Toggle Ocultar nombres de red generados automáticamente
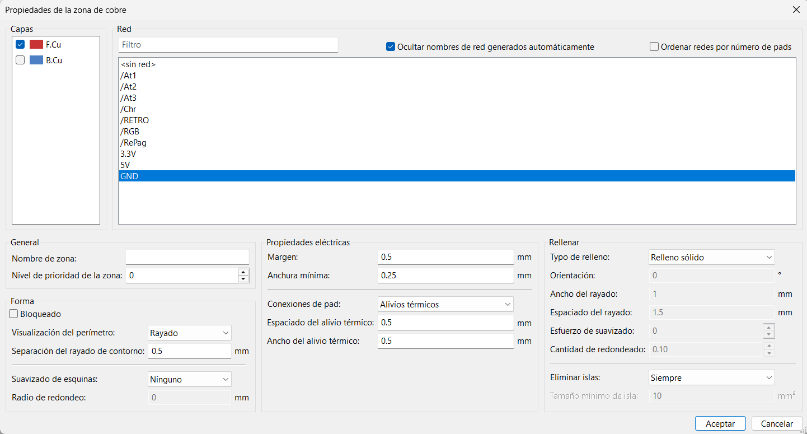807x434 pixels. 391,47
